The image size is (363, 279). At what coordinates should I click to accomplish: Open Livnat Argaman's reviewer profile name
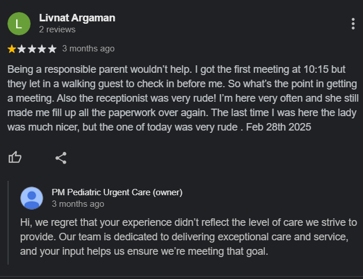pyautogui.click(x=77, y=18)
